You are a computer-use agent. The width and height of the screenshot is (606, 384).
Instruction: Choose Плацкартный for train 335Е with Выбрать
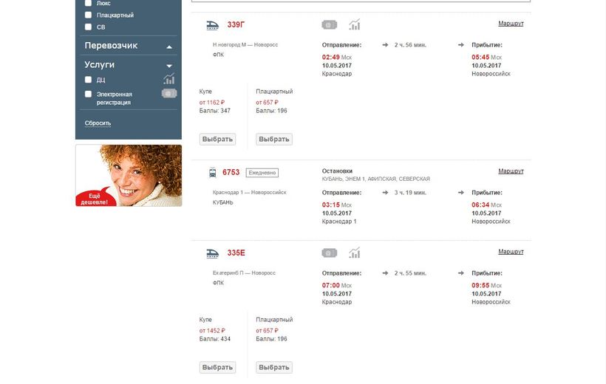[274, 367]
